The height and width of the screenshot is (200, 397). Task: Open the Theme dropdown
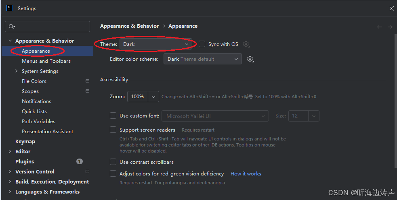coord(156,44)
